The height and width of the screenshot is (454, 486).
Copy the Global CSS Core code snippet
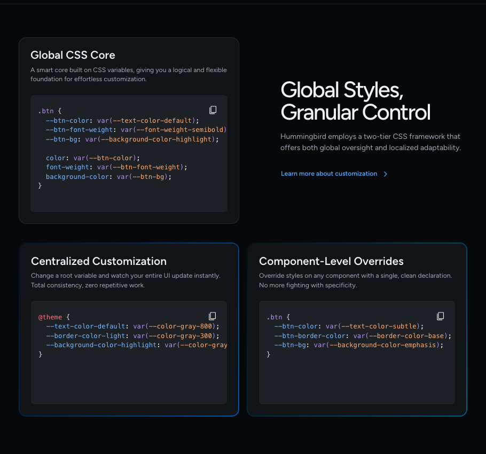[x=213, y=109]
